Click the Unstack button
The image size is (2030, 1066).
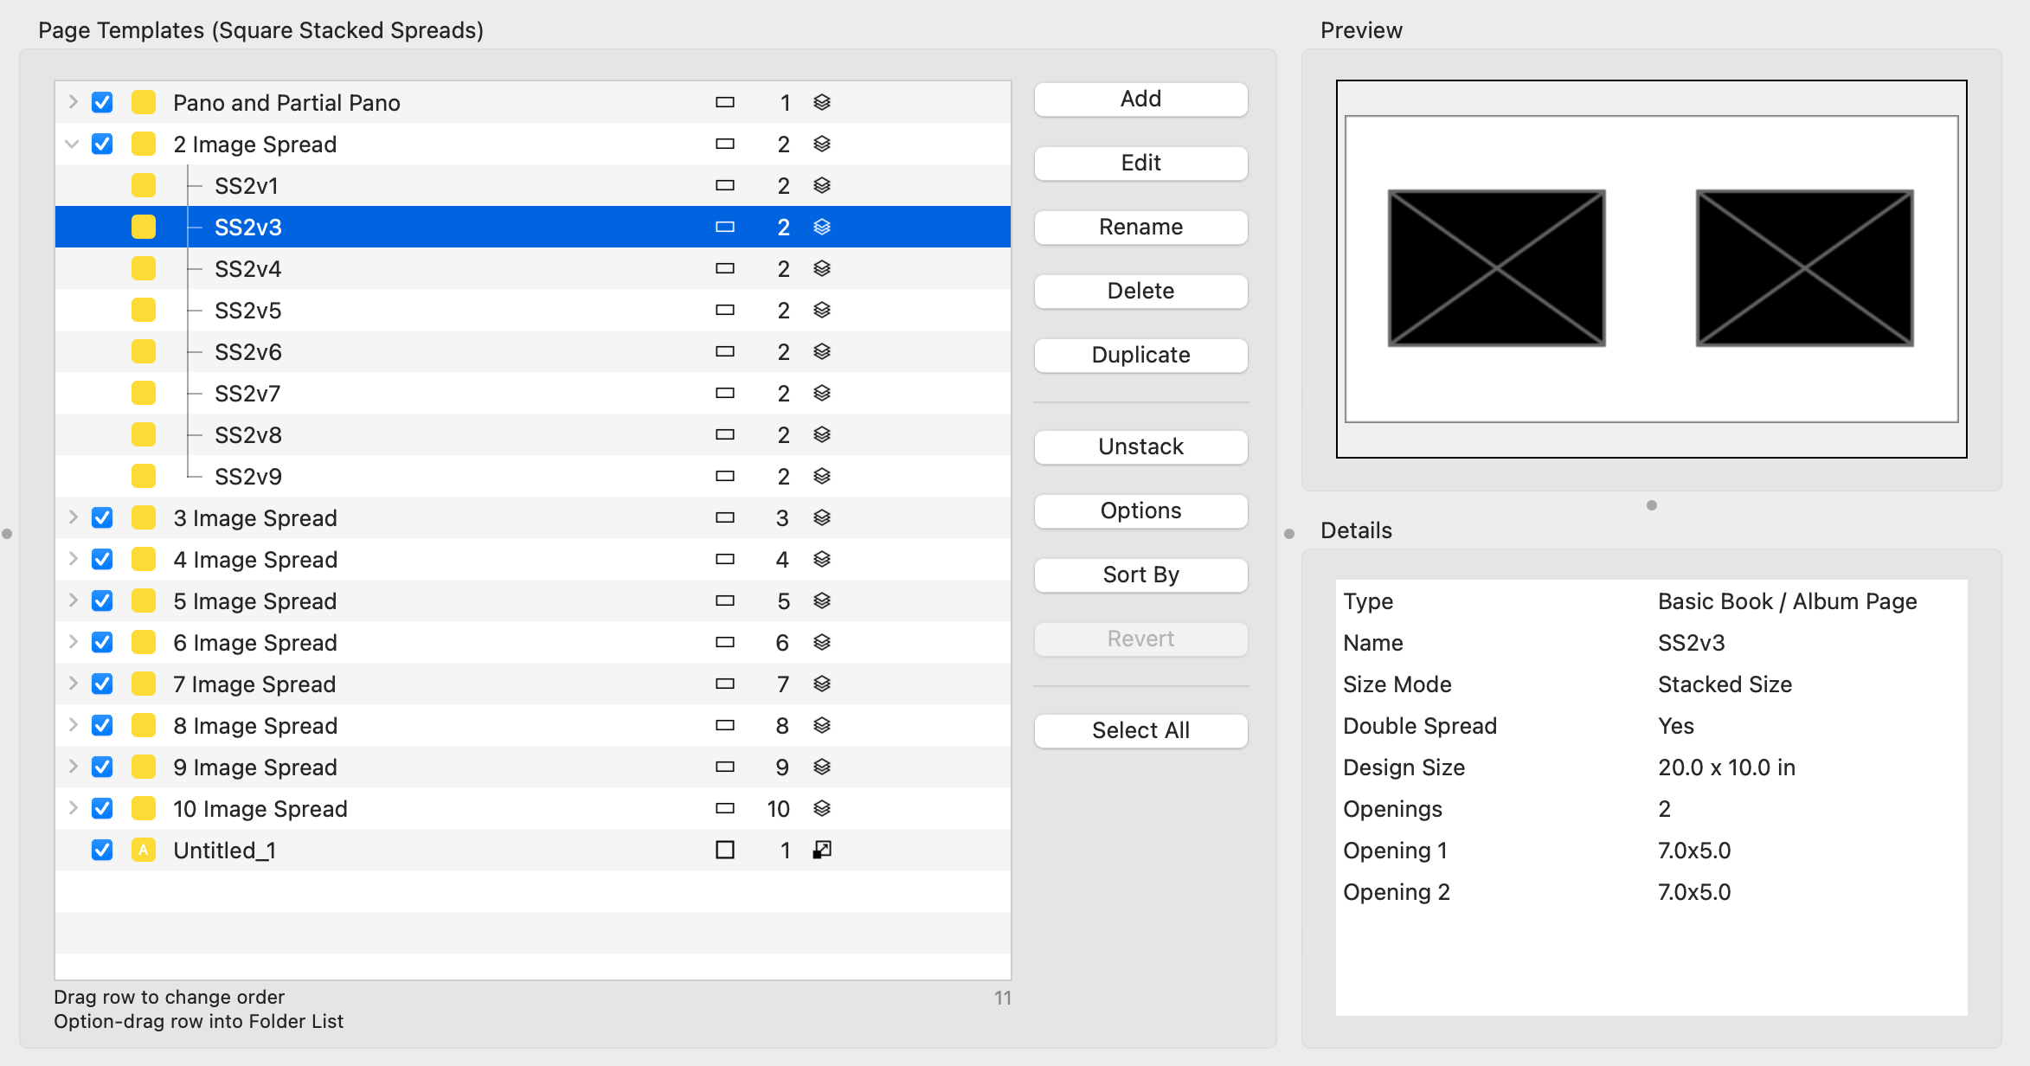click(x=1140, y=446)
